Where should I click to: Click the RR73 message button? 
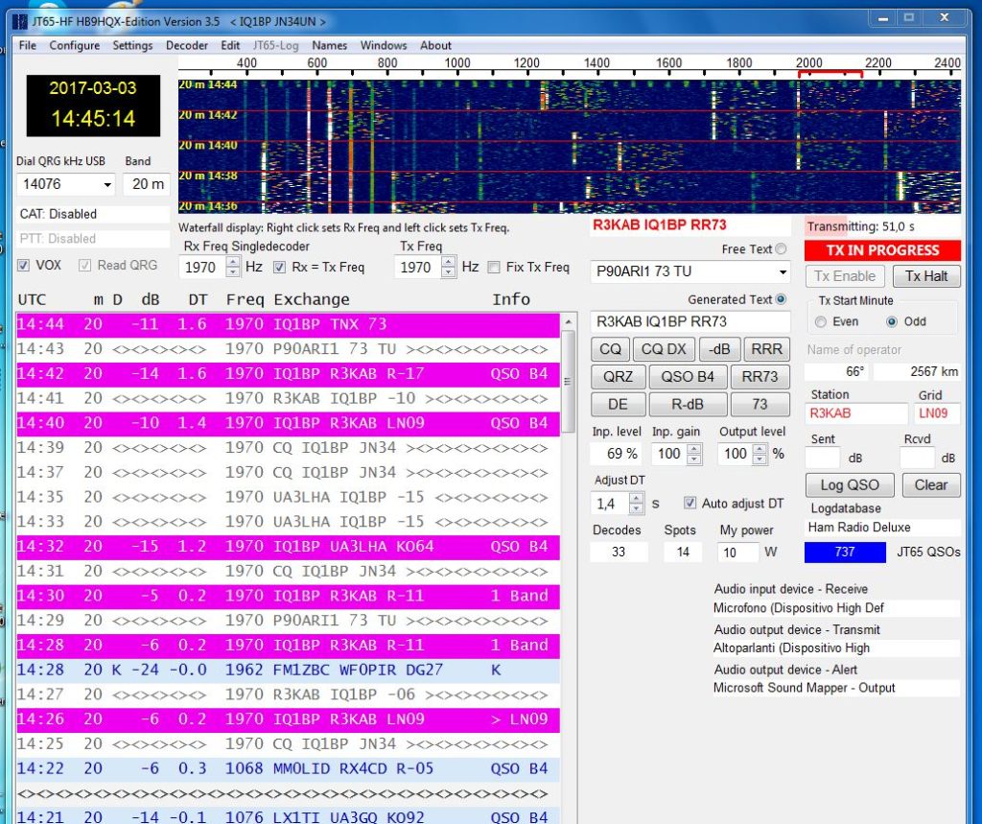[760, 376]
